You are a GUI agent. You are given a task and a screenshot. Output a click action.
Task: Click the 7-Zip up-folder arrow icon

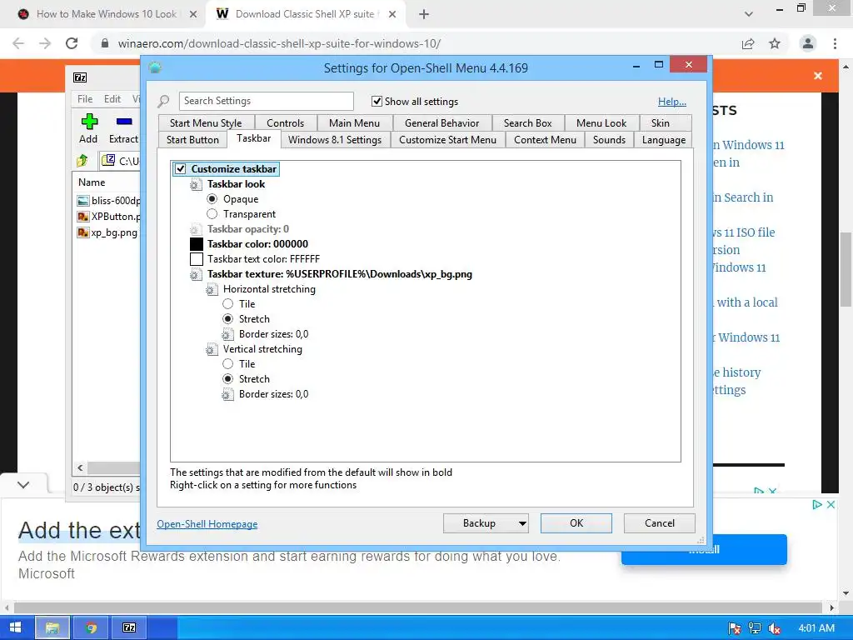pos(82,160)
